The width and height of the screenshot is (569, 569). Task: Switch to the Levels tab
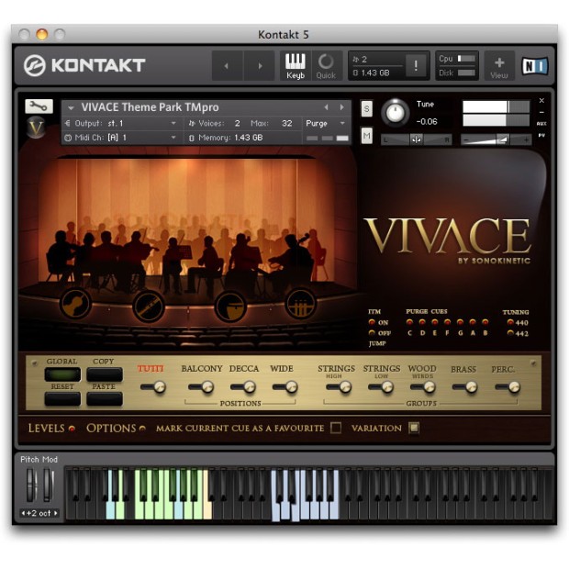click(x=51, y=429)
